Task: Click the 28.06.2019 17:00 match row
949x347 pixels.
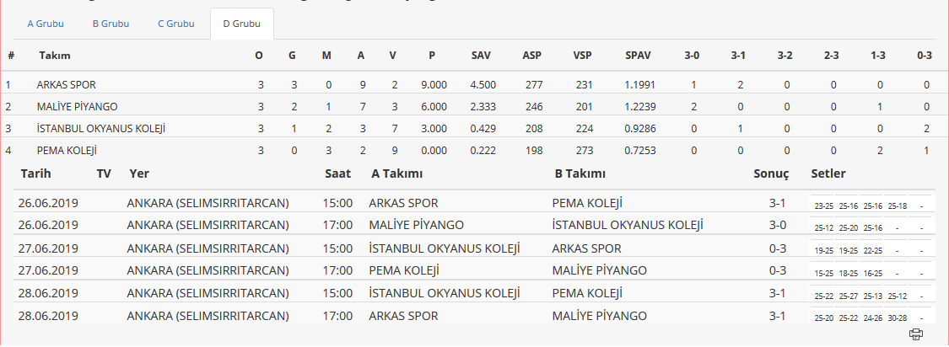Action: click(x=474, y=315)
